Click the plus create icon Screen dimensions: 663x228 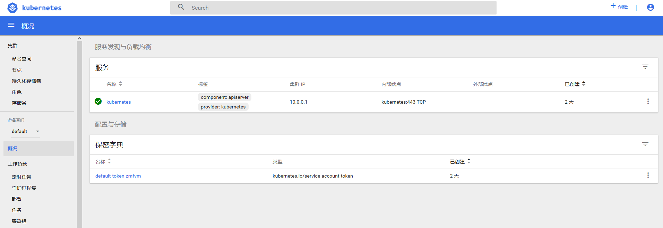(x=613, y=6)
